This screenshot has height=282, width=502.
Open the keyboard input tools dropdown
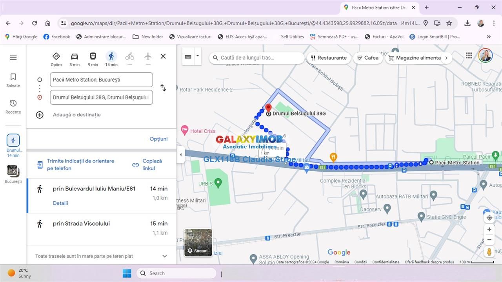tap(198, 56)
